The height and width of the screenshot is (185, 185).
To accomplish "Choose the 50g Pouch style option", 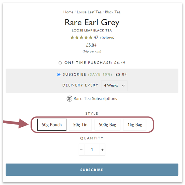I will click(x=52, y=125).
